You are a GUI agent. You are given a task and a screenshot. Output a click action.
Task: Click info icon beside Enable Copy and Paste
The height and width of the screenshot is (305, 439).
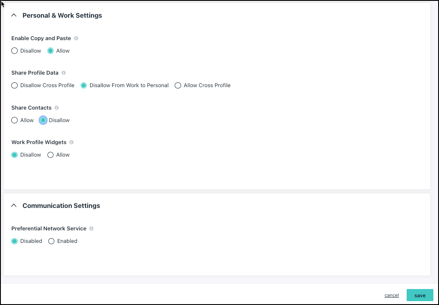coord(76,38)
